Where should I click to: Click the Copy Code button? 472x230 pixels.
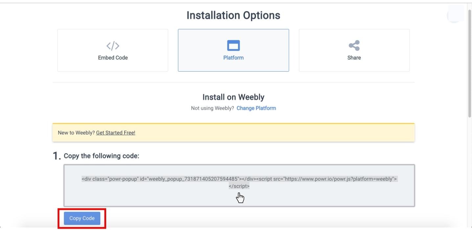click(82, 218)
